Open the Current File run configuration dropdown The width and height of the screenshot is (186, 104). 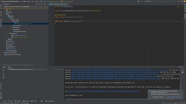149,1
